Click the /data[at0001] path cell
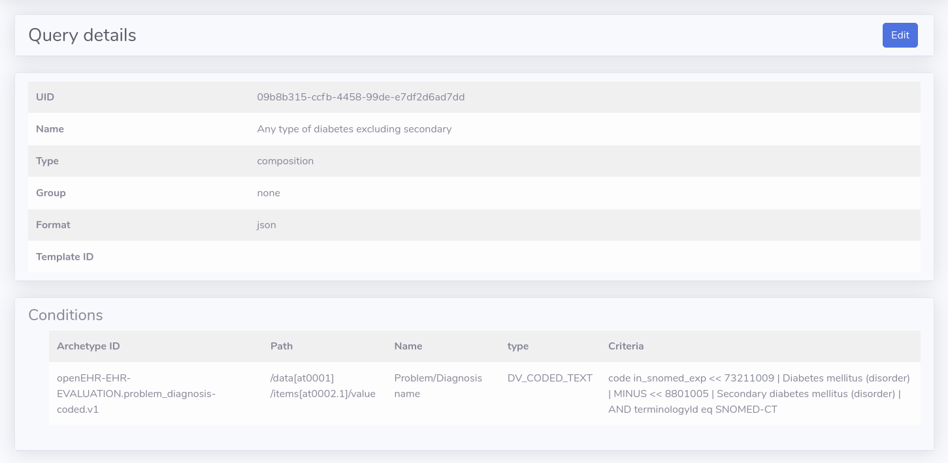This screenshot has height=463, width=948. 323,386
